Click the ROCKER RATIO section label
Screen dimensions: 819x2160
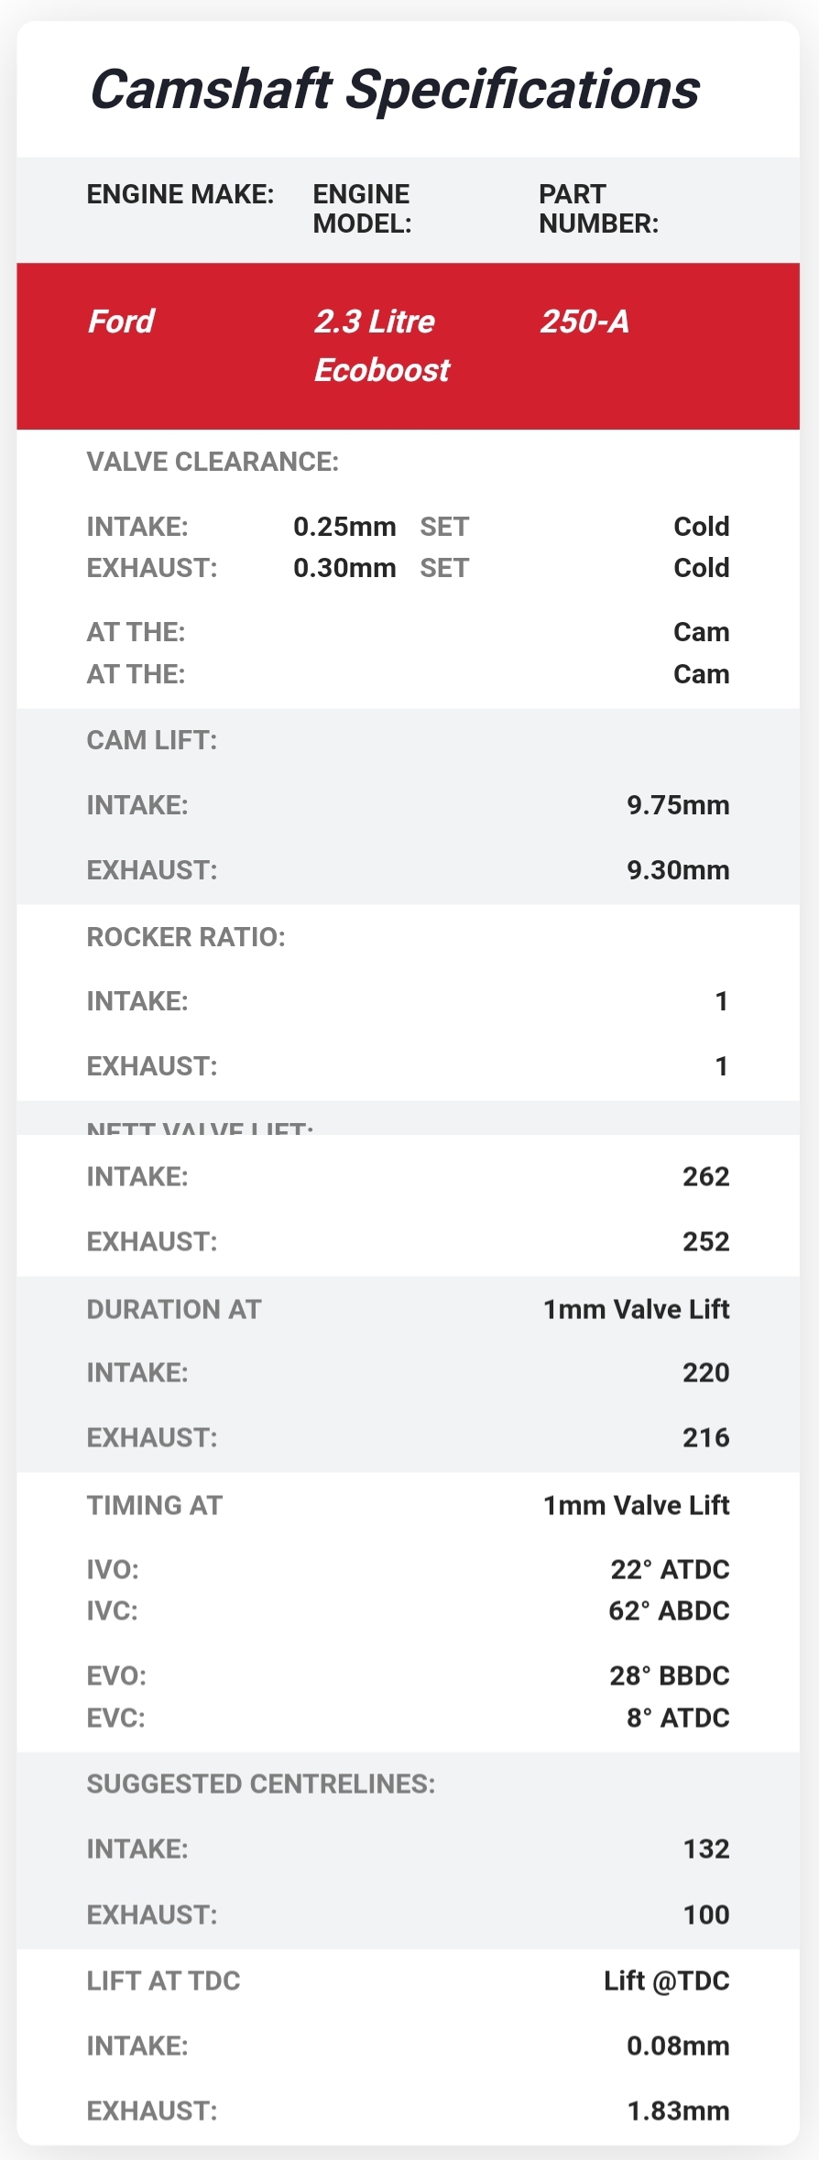186,937
